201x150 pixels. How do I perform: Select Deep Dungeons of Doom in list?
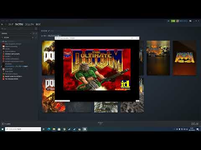[x=13, y=44]
